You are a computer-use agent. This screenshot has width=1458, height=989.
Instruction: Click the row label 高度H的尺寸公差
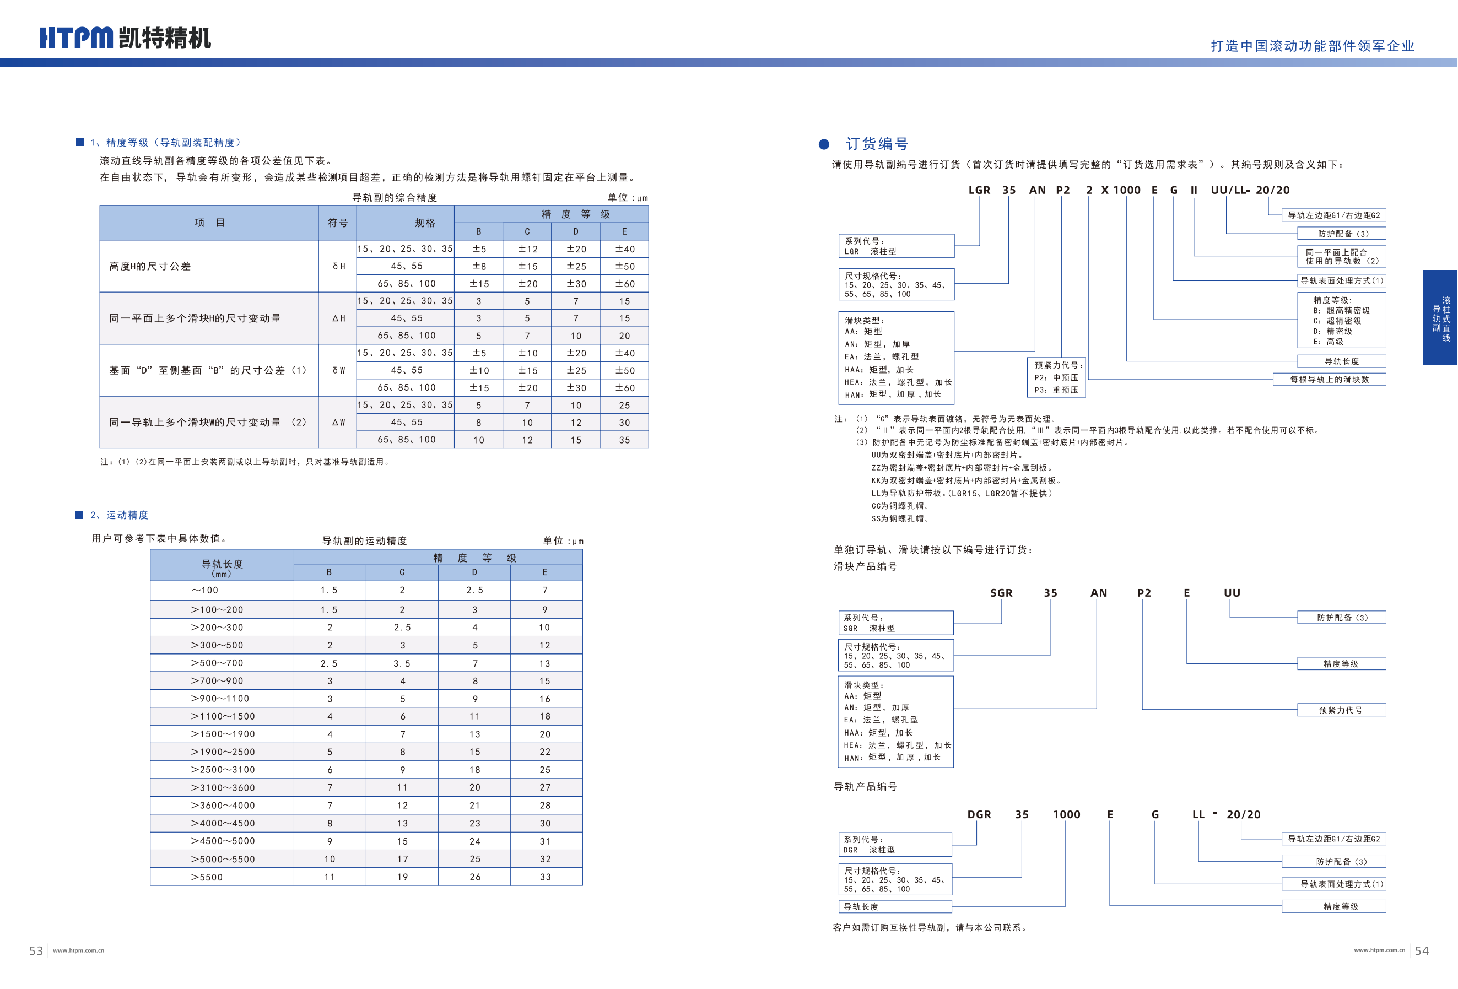coord(150,266)
